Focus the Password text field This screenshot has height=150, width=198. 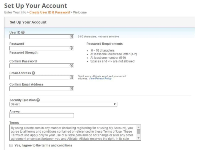tap(42, 48)
